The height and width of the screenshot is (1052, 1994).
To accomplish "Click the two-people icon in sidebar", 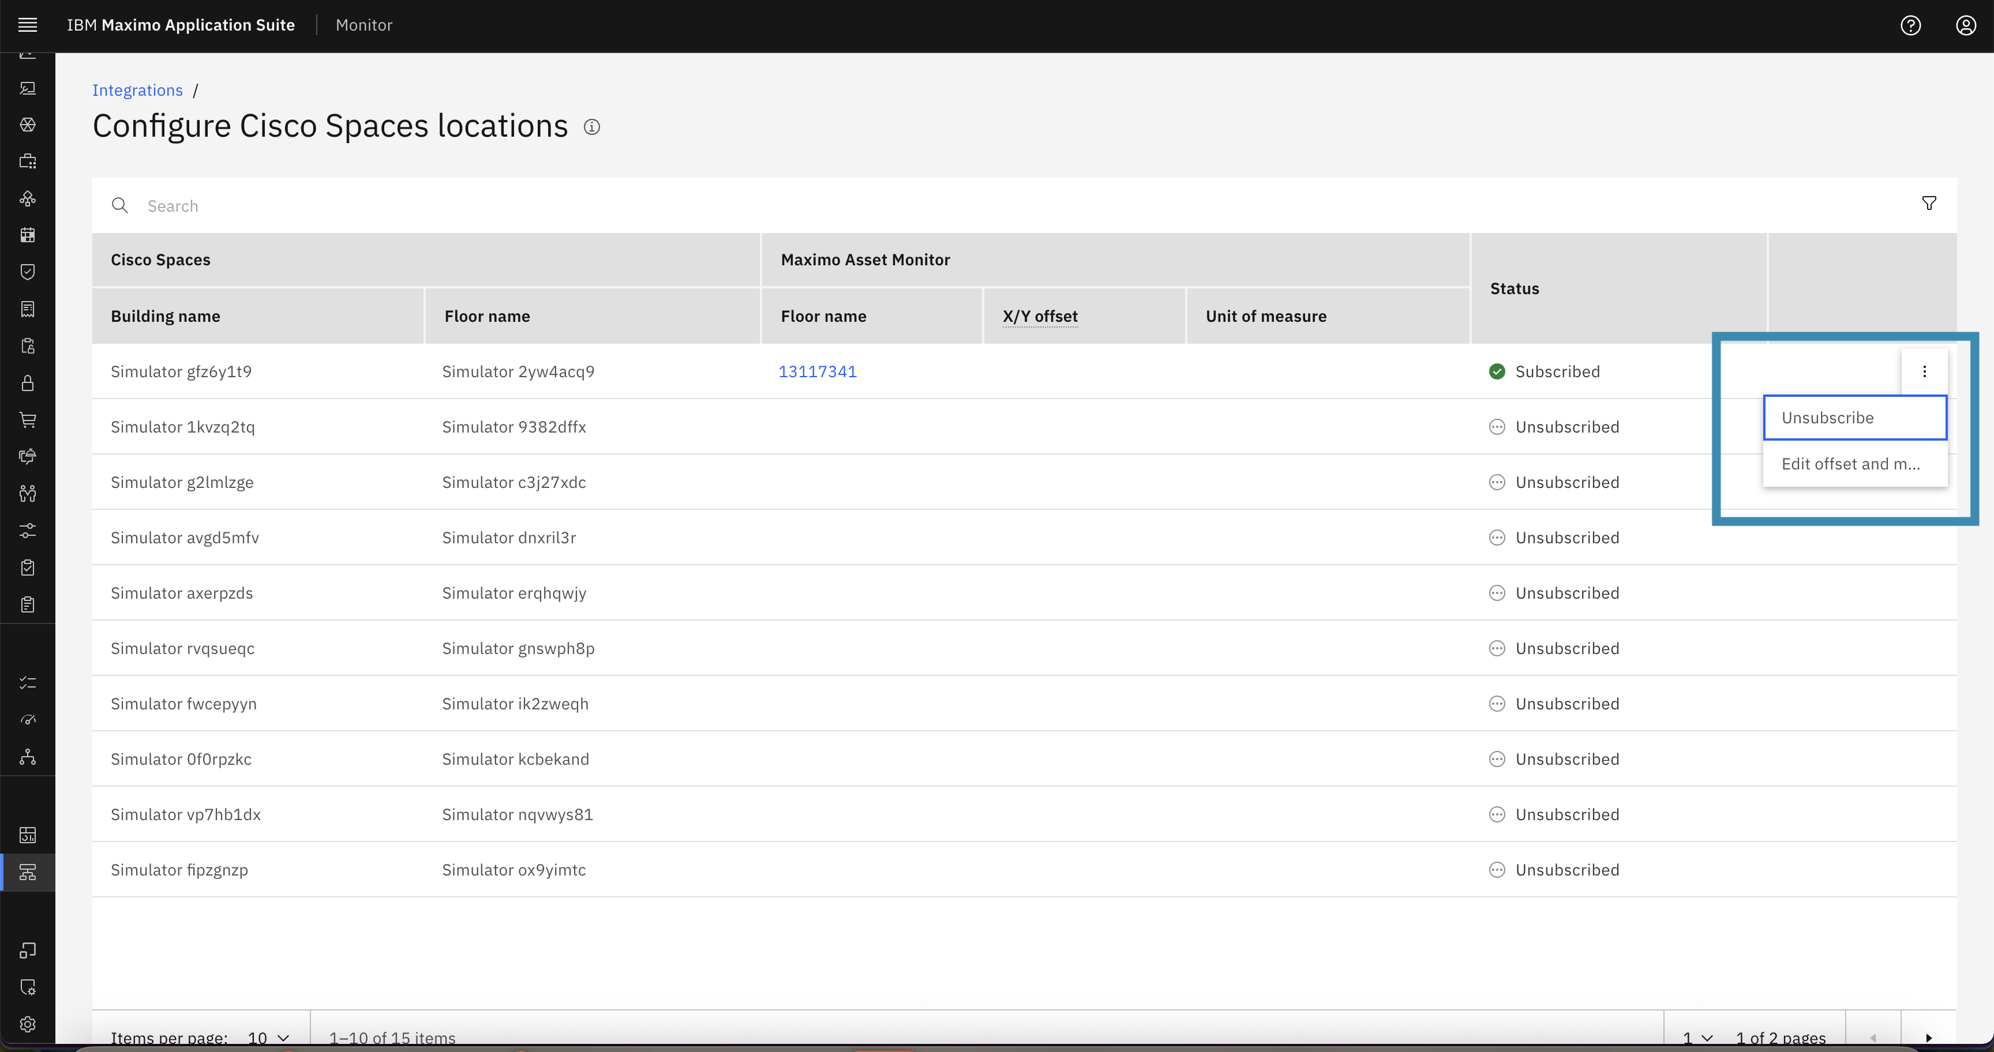I will 28,494.
